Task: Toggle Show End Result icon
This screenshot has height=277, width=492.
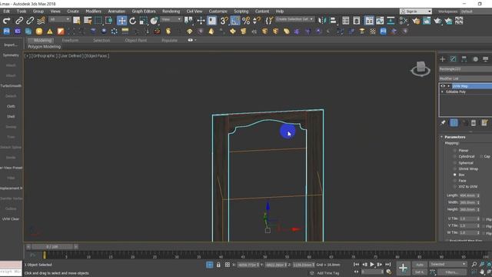Action: 454,123
